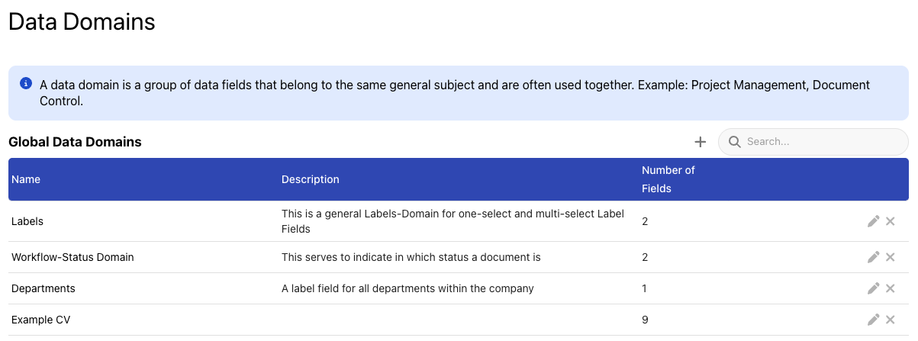Delete the Workflow-Status Domain row

point(890,257)
